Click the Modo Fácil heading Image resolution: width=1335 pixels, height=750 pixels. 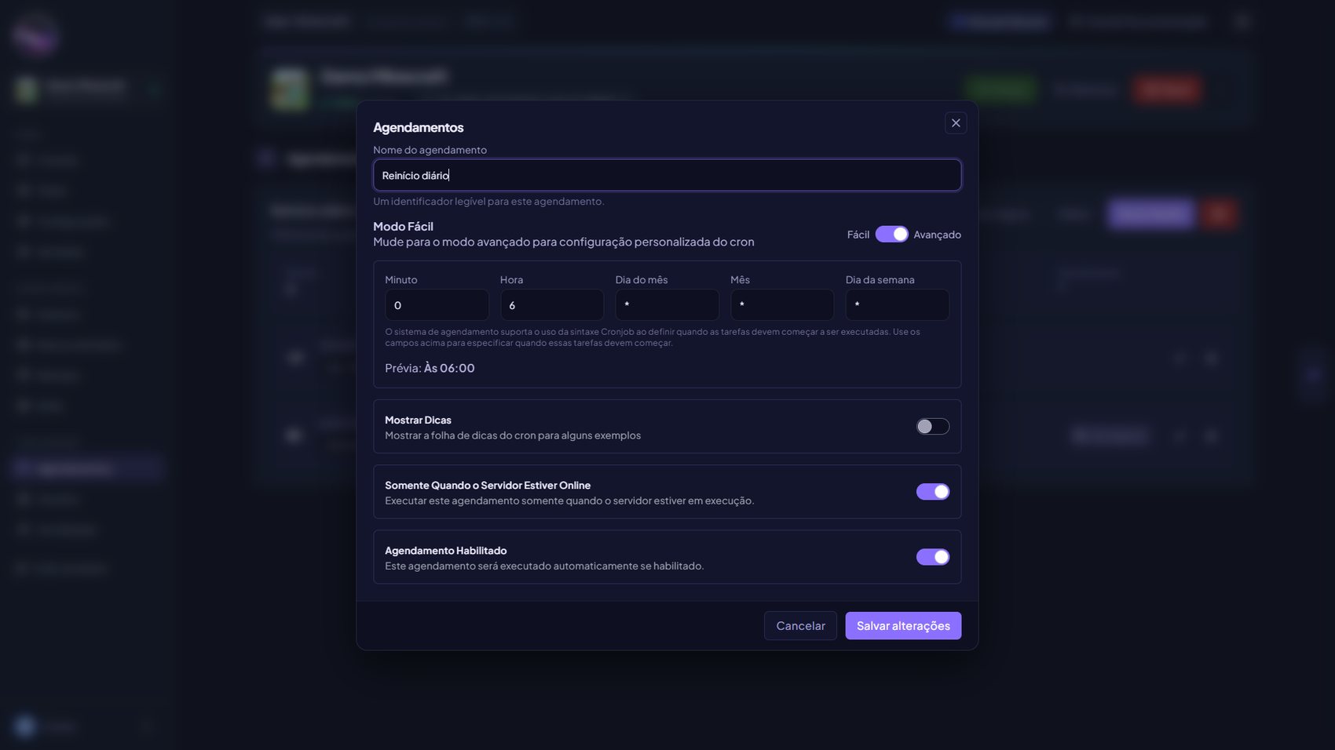point(403,227)
